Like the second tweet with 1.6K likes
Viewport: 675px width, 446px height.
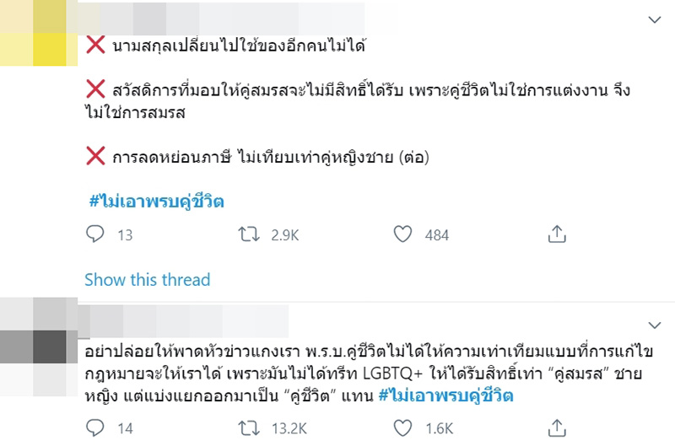pos(403,429)
